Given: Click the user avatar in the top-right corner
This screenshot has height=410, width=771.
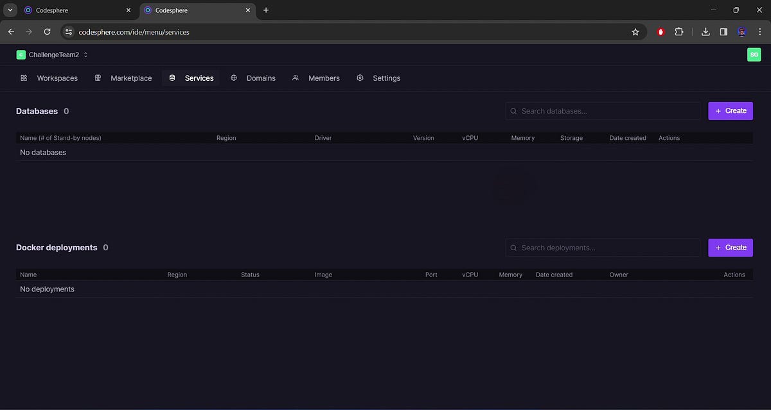Looking at the screenshot, I should pos(754,55).
